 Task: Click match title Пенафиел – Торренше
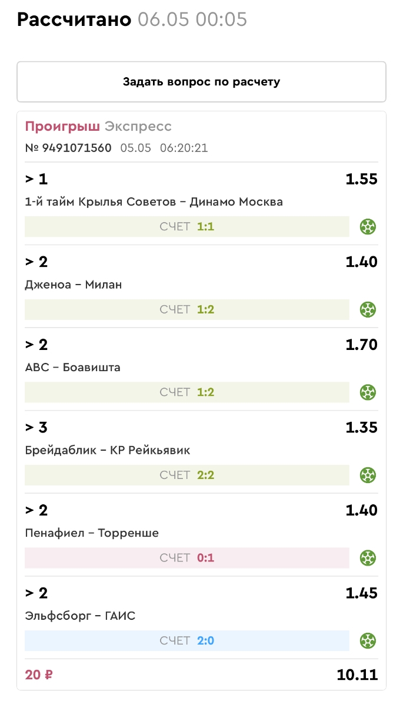(x=92, y=533)
